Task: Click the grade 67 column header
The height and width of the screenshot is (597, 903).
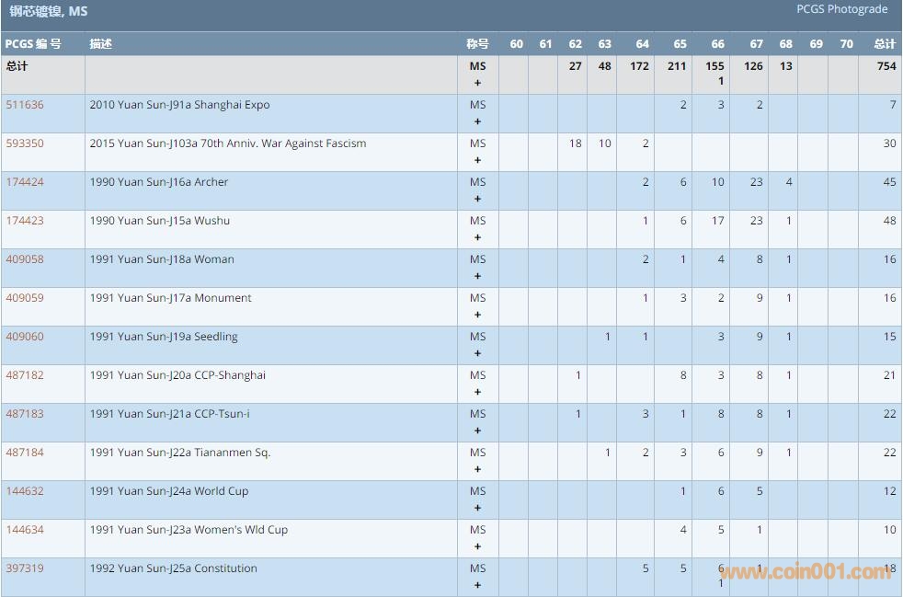Action: [756, 44]
